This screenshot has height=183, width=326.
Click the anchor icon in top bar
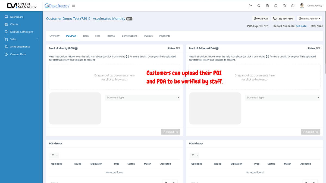[293, 6]
